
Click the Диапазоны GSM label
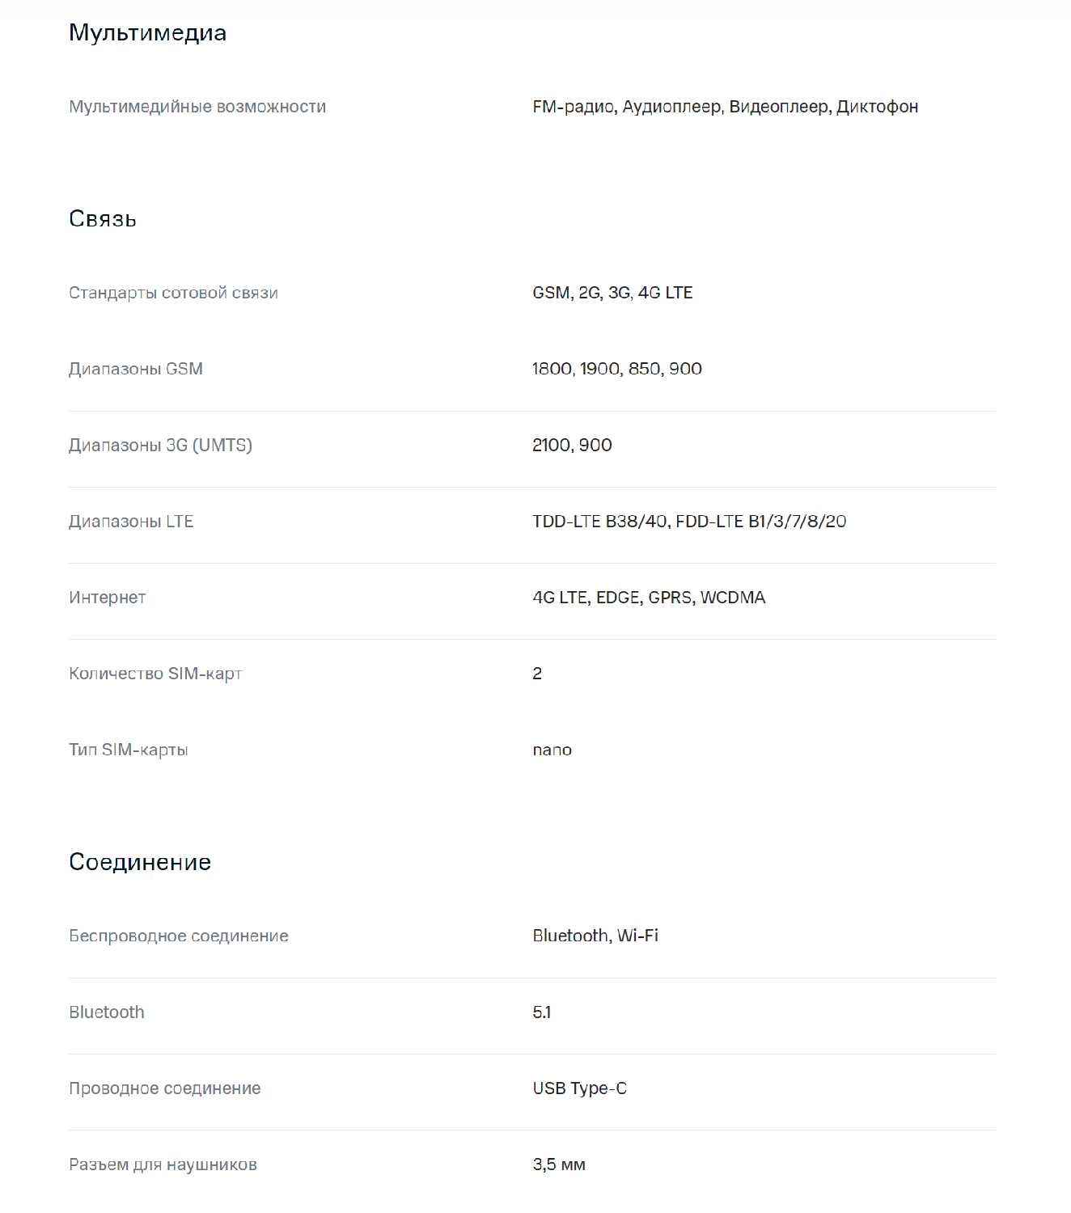tap(136, 369)
